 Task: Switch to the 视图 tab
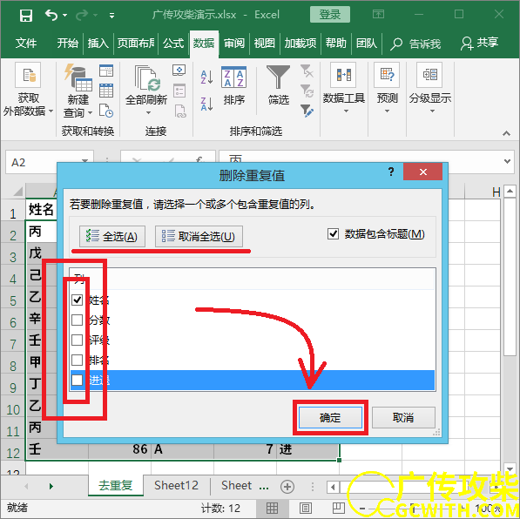(x=264, y=44)
